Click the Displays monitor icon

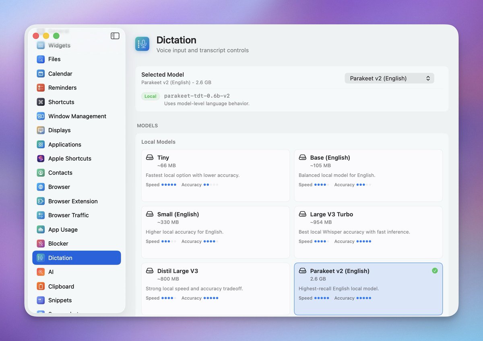pyautogui.click(x=41, y=130)
